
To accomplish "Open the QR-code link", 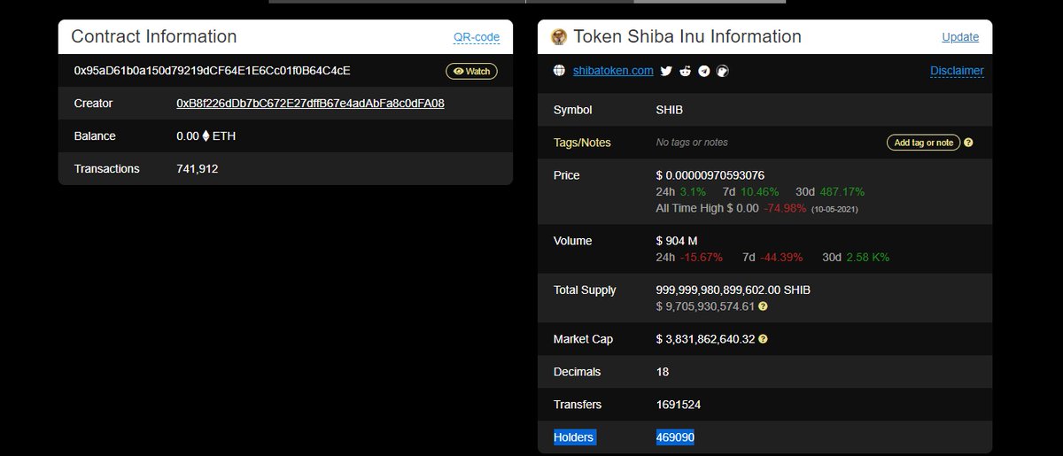I will [477, 37].
